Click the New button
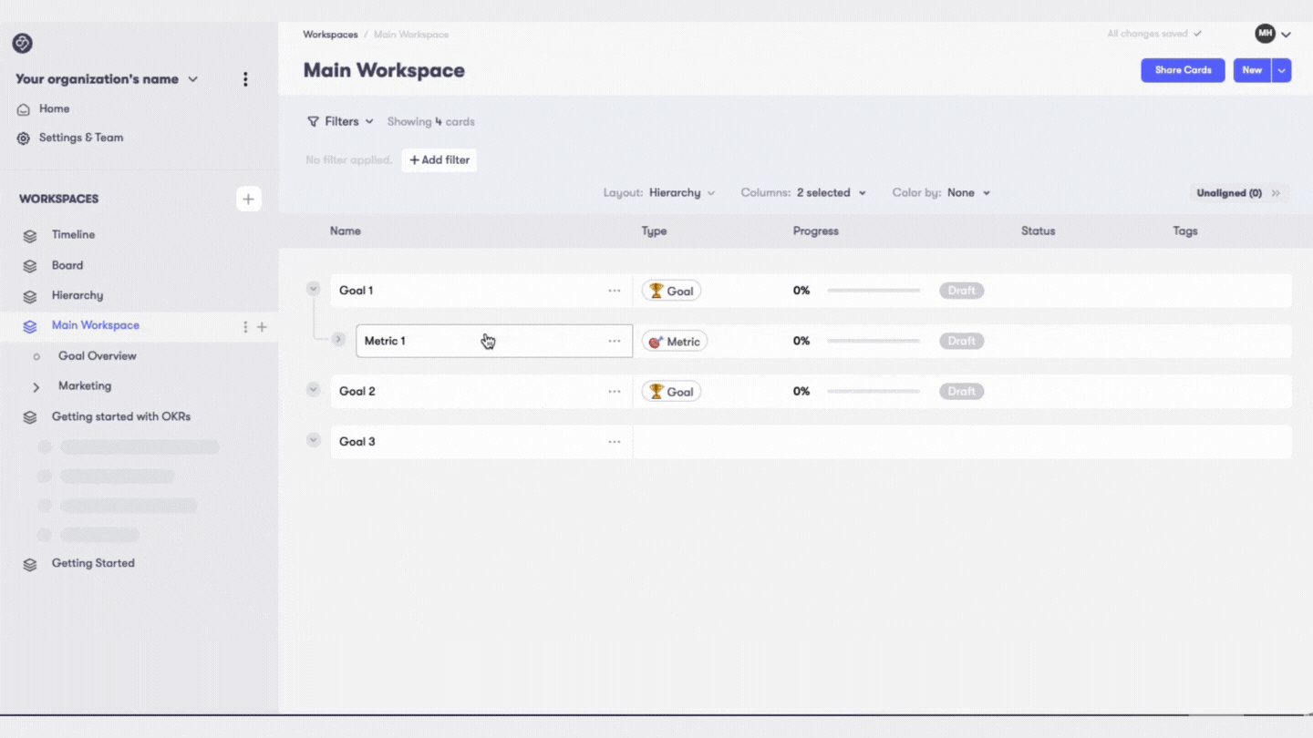This screenshot has height=738, width=1313. pos(1252,70)
